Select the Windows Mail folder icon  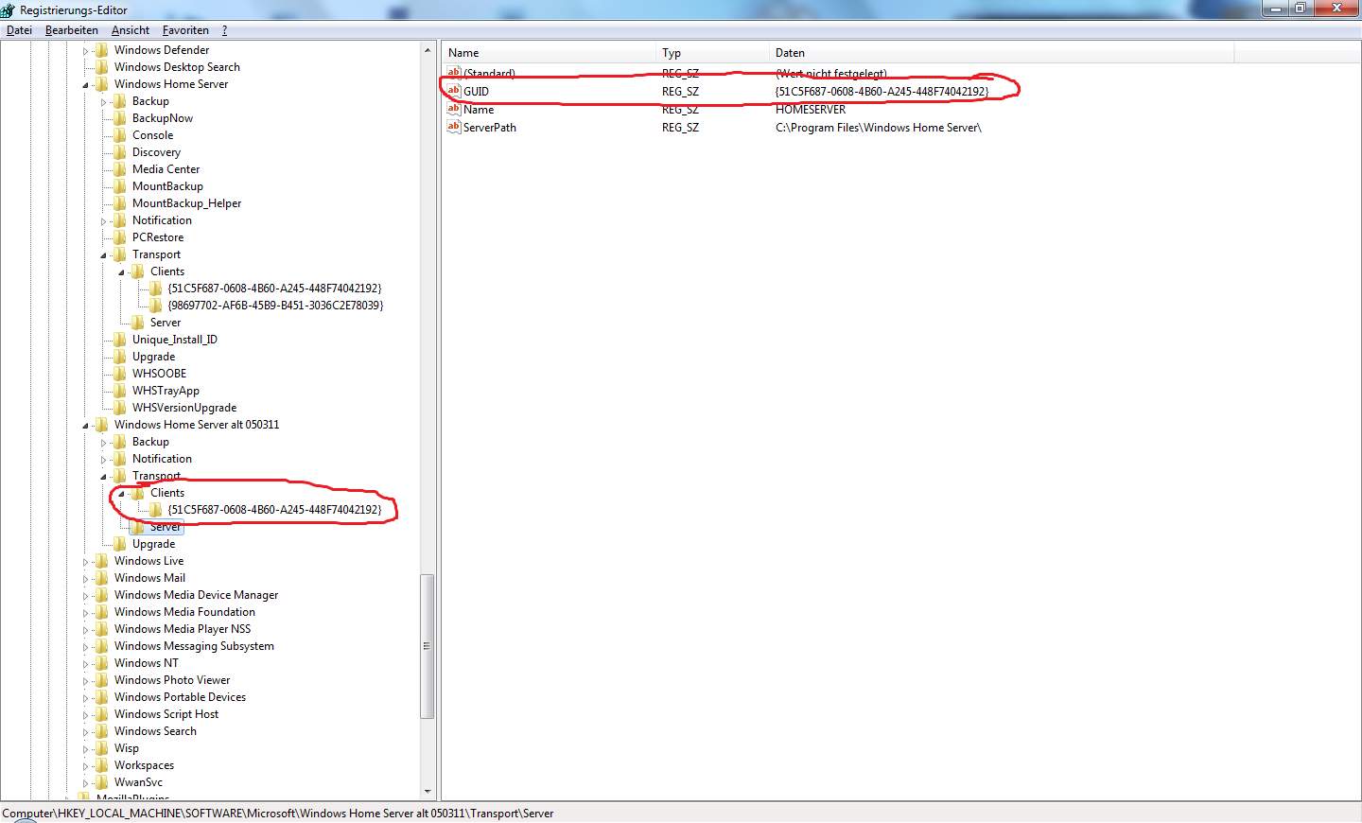[x=102, y=578]
